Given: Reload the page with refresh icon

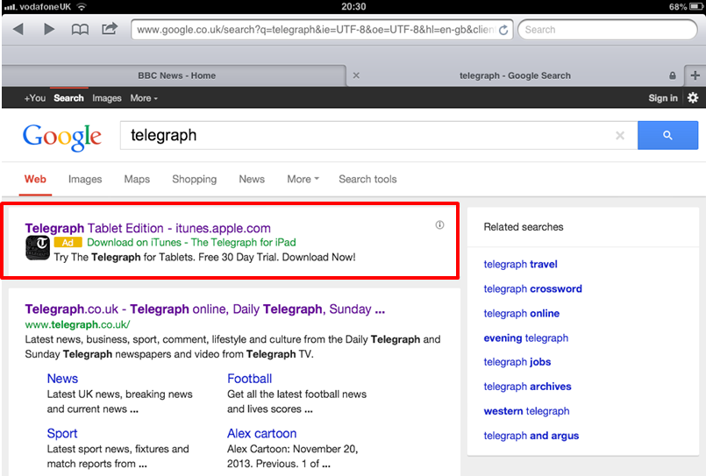Looking at the screenshot, I should 503,30.
